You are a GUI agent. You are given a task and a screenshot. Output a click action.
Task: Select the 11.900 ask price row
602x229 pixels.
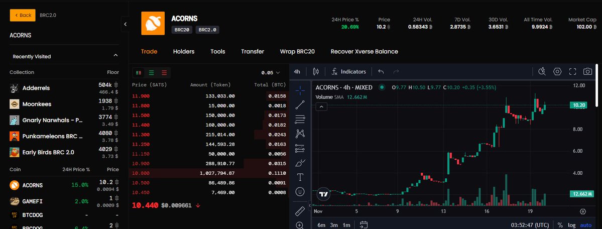[x=209, y=96]
